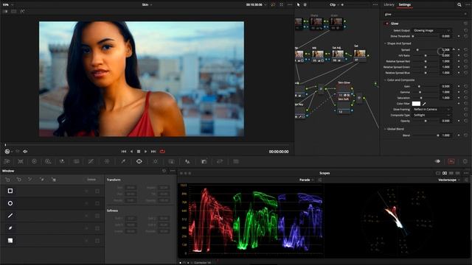Collapse the Global Blend section
The image size is (472, 265).
coord(385,129)
